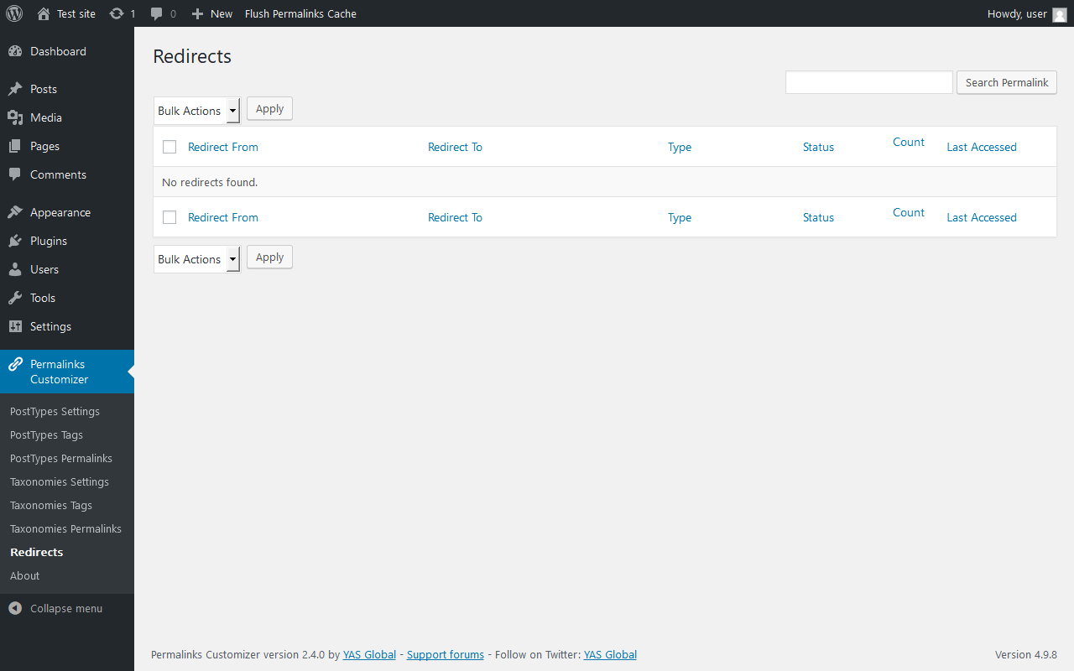Click the Tools wrench icon
The width and height of the screenshot is (1074, 671).
click(15, 298)
